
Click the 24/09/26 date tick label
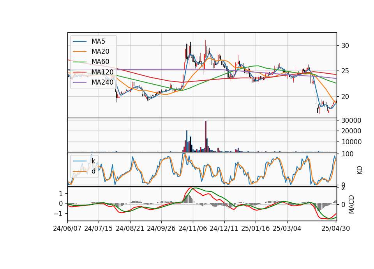click(x=161, y=228)
